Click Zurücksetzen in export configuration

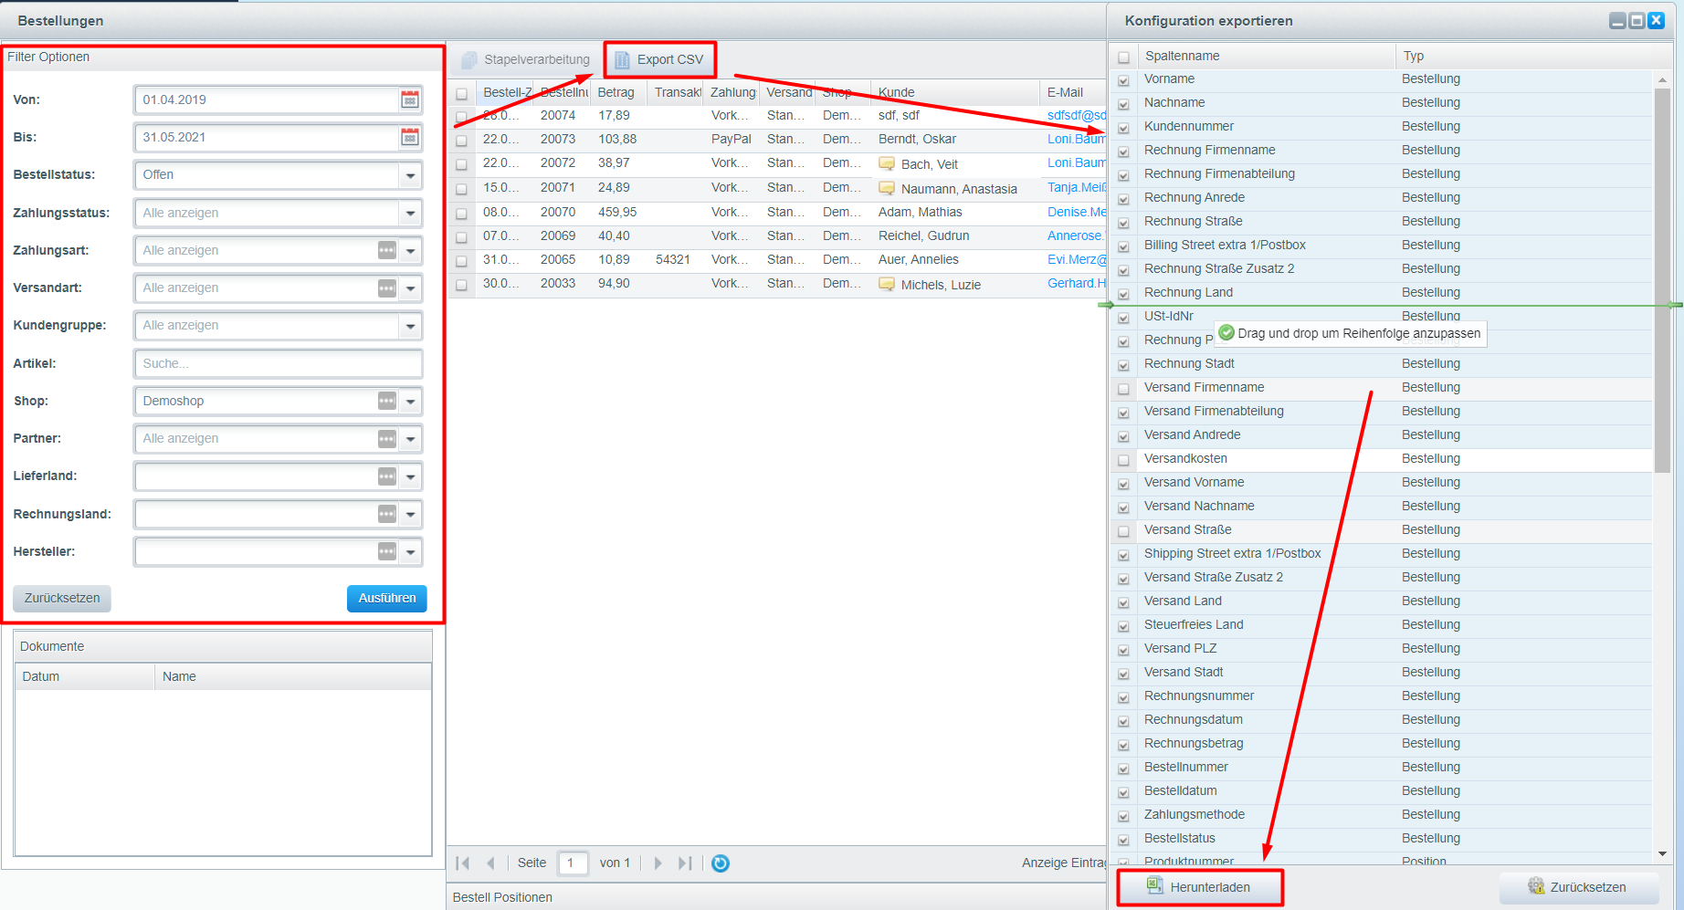(1578, 887)
